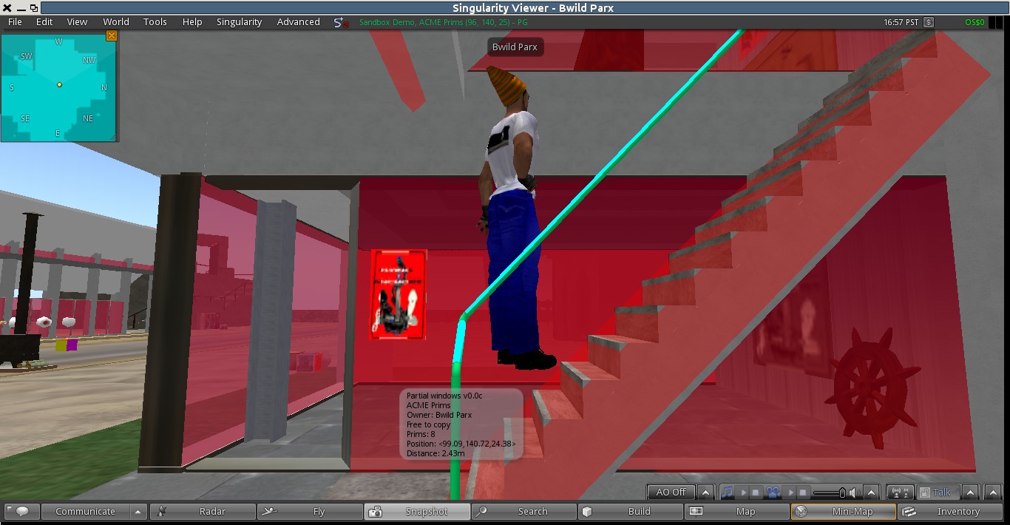Take a Snapshot
This screenshot has width=1010, height=525.
click(417, 511)
